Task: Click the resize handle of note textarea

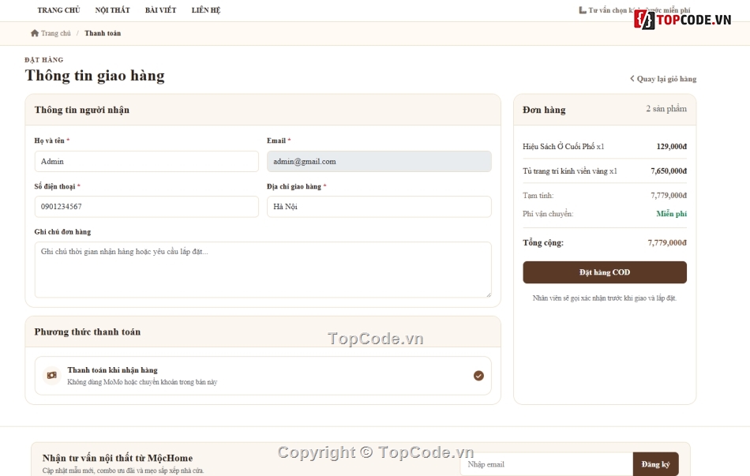Action: coord(489,294)
